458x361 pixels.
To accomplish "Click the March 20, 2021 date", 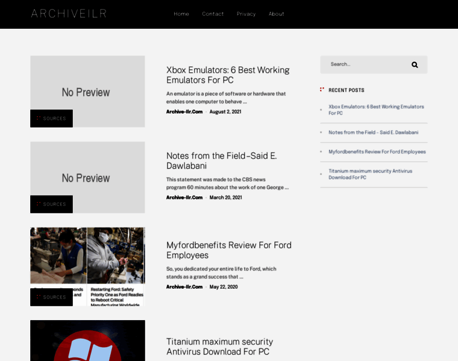I will tap(225, 197).
